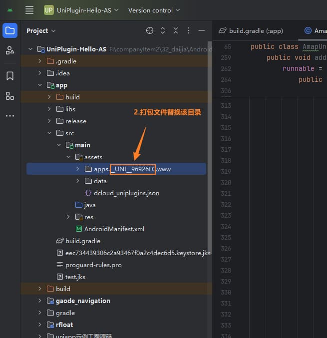Screen dimensions: 327x338
Task: Switch to build.gradle (:app) tab
Action: point(251,30)
